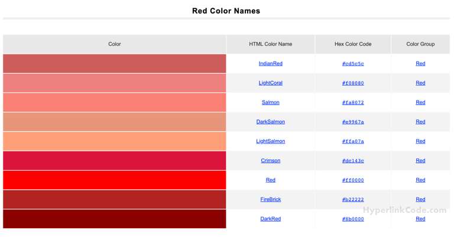The height and width of the screenshot is (237, 454).
Task: Select the DarkRed color swatch
Action: pos(114,219)
